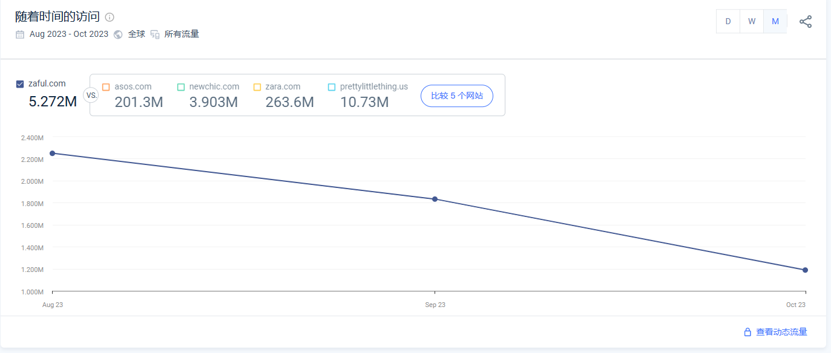831x353 pixels.
Task: Click the Sep 23 axis label
Action: [435, 305]
